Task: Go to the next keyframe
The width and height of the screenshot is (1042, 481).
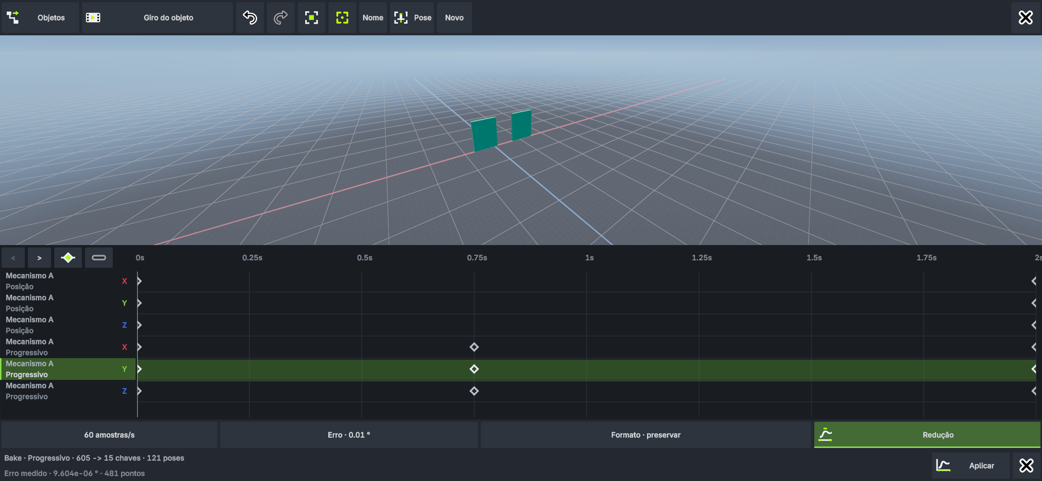Action: [x=39, y=258]
